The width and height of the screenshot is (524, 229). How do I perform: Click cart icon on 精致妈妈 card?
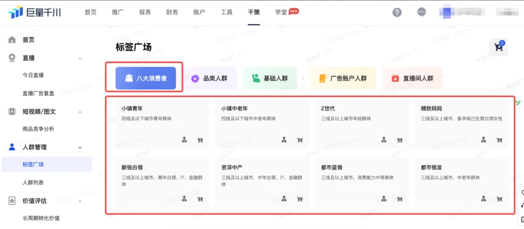(x=499, y=140)
